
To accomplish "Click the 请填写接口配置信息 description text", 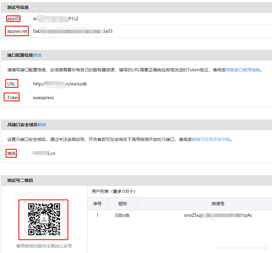I will (x=135, y=70).
